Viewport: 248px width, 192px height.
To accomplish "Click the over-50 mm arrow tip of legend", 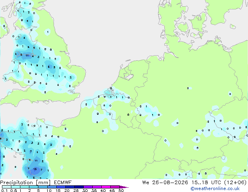I will coord(124,187).
